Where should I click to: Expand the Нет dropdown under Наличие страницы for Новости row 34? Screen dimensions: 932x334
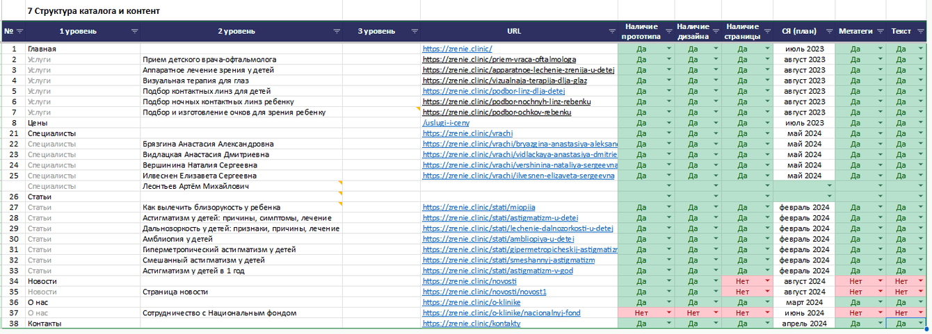pyautogui.click(x=767, y=281)
